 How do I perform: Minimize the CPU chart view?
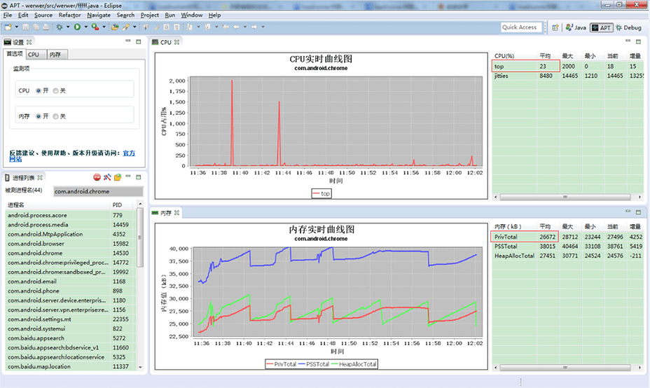point(628,41)
